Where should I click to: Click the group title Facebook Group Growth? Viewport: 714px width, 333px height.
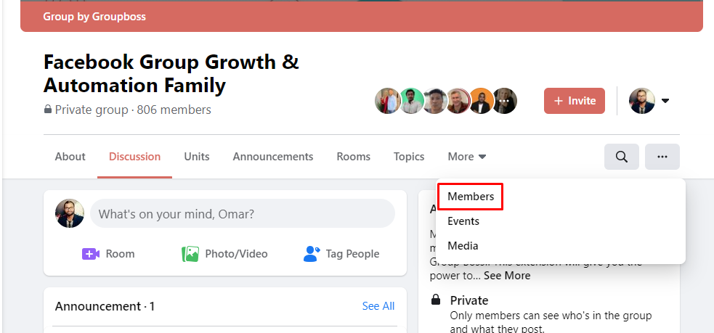pos(171,74)
